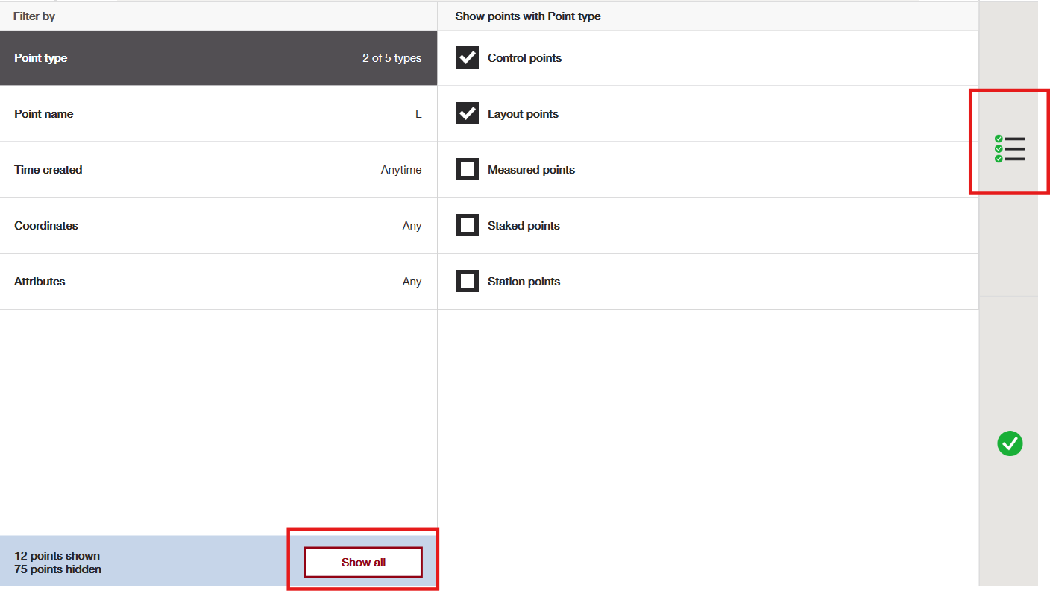Uncheck the Control points checkbox
Viewport: 1050px width, 591px height.
point(468,57)
